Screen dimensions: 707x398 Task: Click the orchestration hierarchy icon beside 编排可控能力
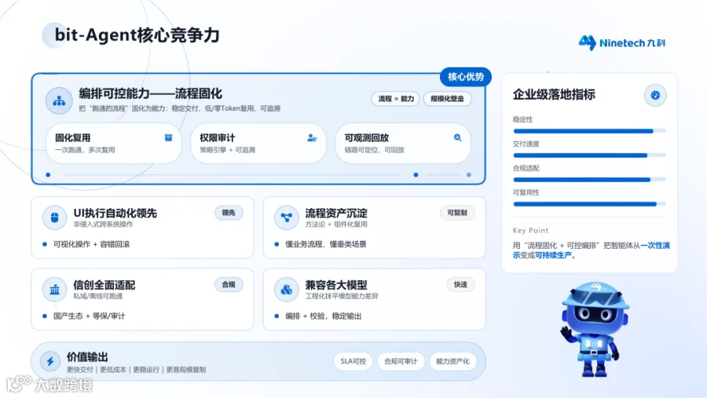[59, 101]
